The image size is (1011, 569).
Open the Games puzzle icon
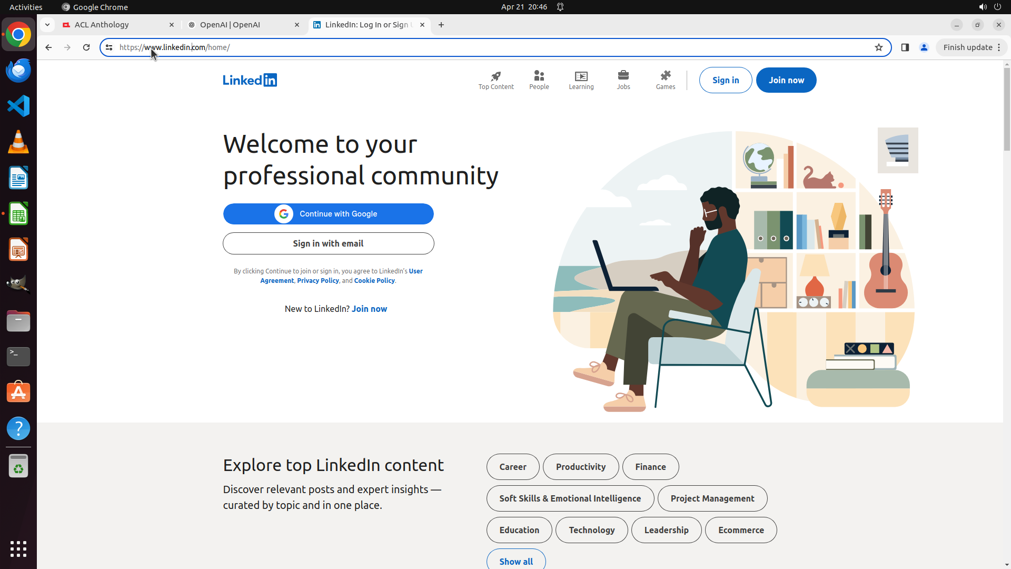(x=665, y=76)
